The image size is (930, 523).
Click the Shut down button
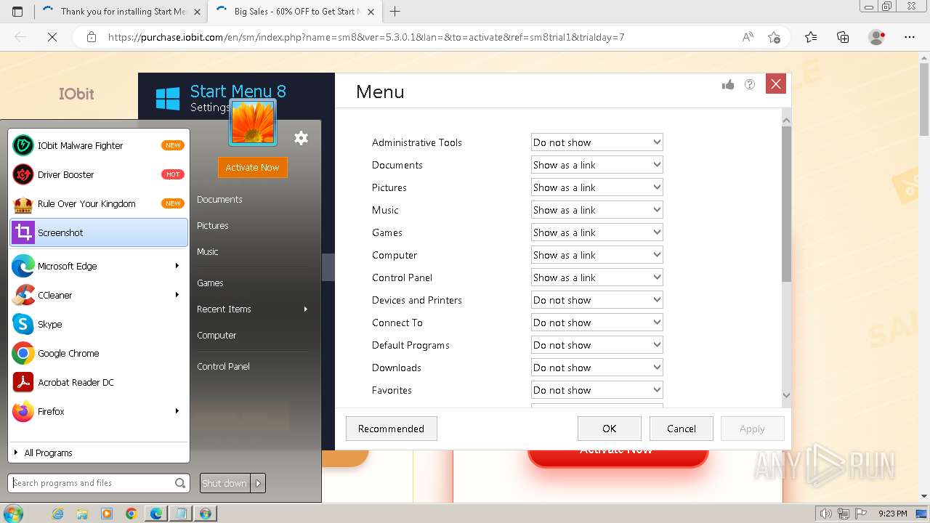(225, 483)
